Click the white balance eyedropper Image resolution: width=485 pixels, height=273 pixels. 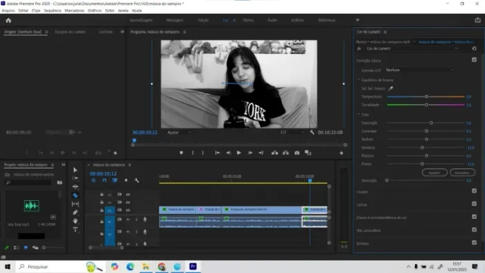click(391, 89)
